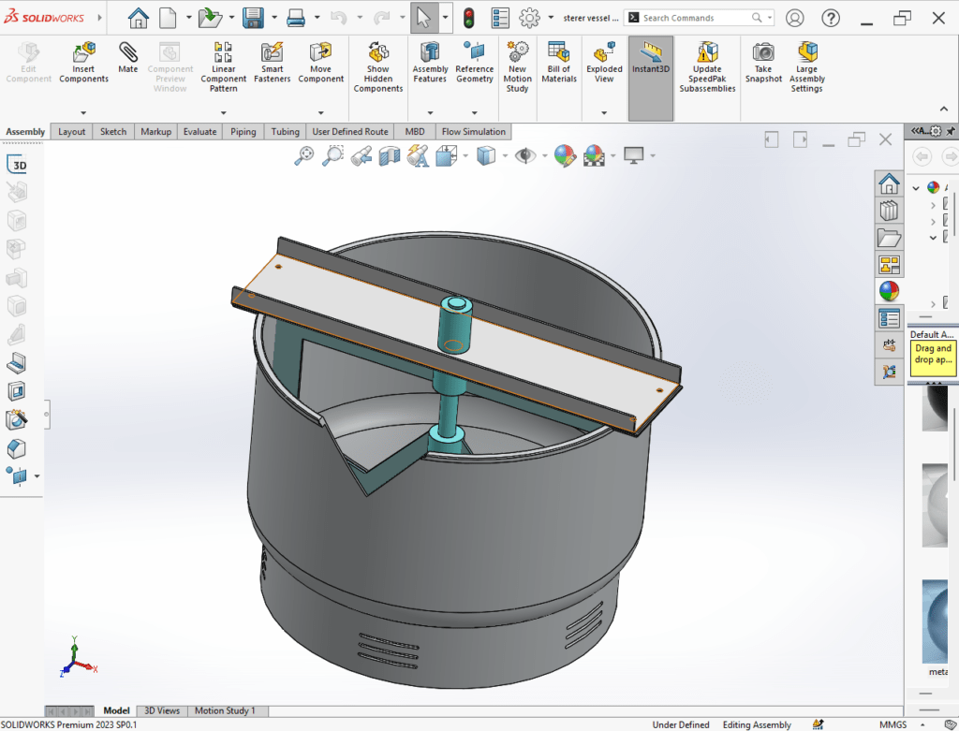Screen dimensions: 959x731
Task: Open the Appearances task pane tab
Action: 889,291
